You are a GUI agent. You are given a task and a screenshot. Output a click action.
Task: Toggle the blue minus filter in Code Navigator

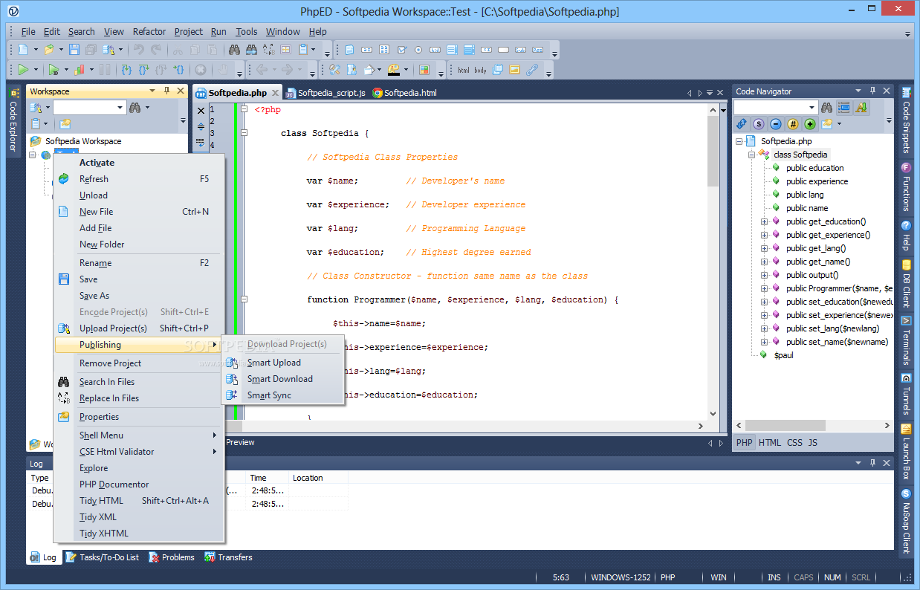776,124
